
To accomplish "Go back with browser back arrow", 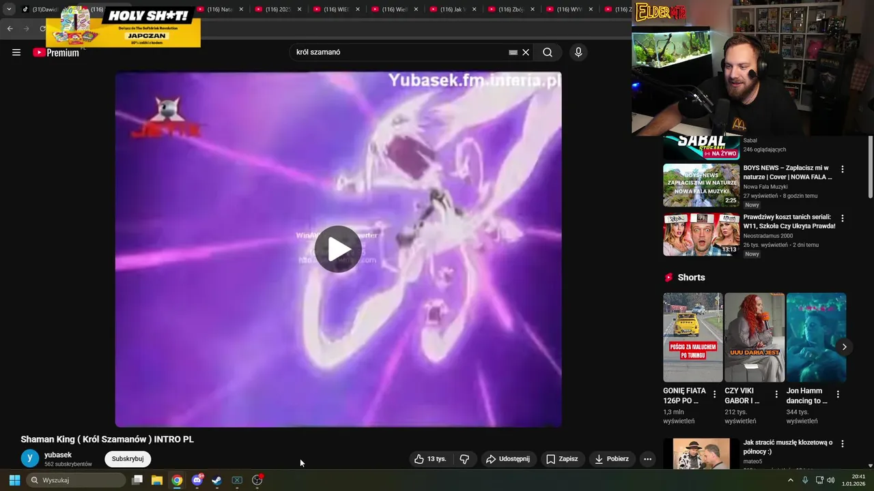I will [10, 29].
